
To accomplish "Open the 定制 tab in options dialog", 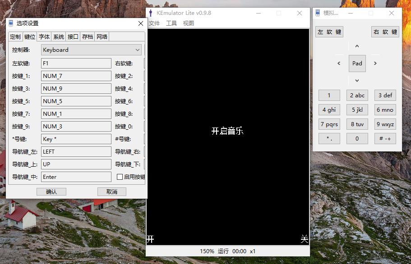I will (15, 37).
